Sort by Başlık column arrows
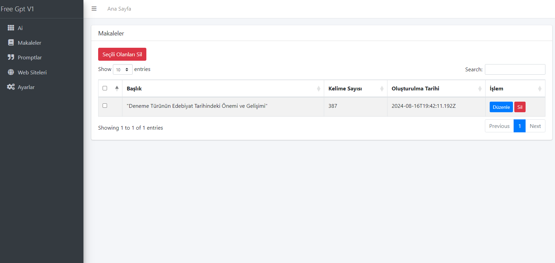The height and width of the screenshot is (263, 555). 318,89
